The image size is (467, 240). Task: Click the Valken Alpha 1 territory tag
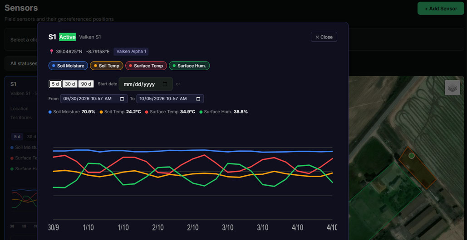point(131,51)
